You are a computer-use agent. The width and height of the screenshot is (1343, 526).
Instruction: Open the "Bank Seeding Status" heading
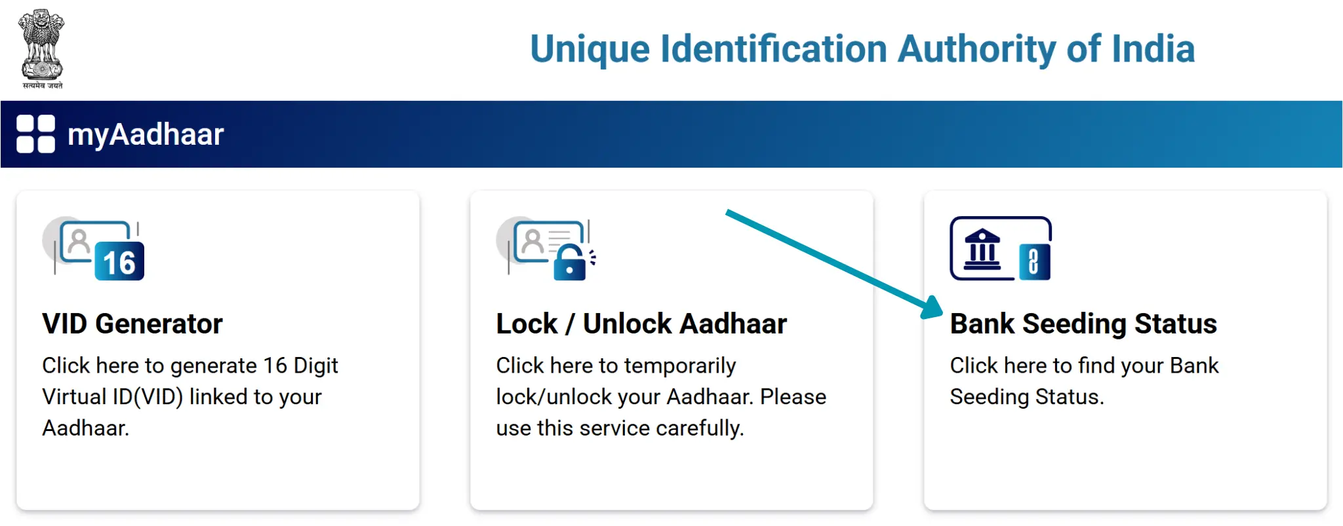tap(1083, 324)
